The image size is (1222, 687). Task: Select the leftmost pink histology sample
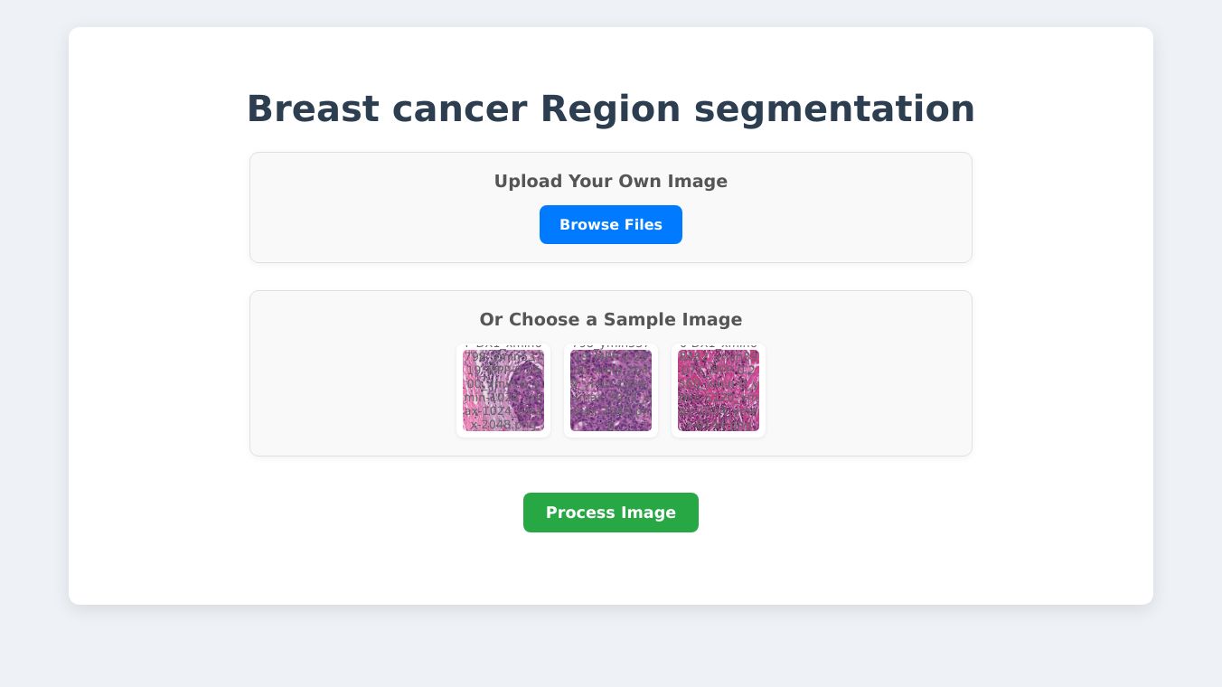pos(503,391)
